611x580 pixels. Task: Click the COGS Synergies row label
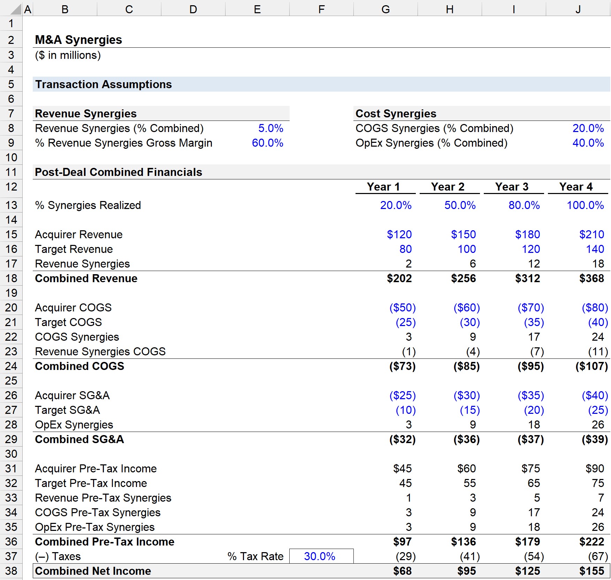click(77, 337)
